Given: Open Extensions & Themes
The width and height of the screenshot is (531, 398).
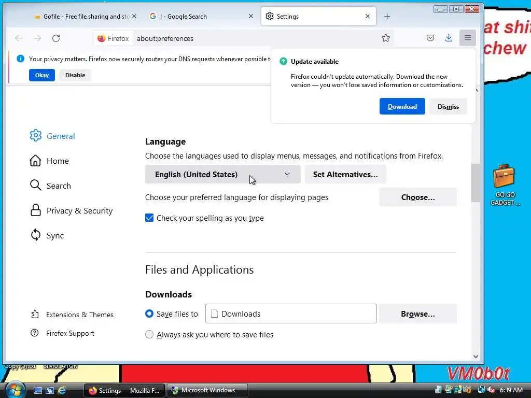Looking at the screenshot, I should pos(72,315).
